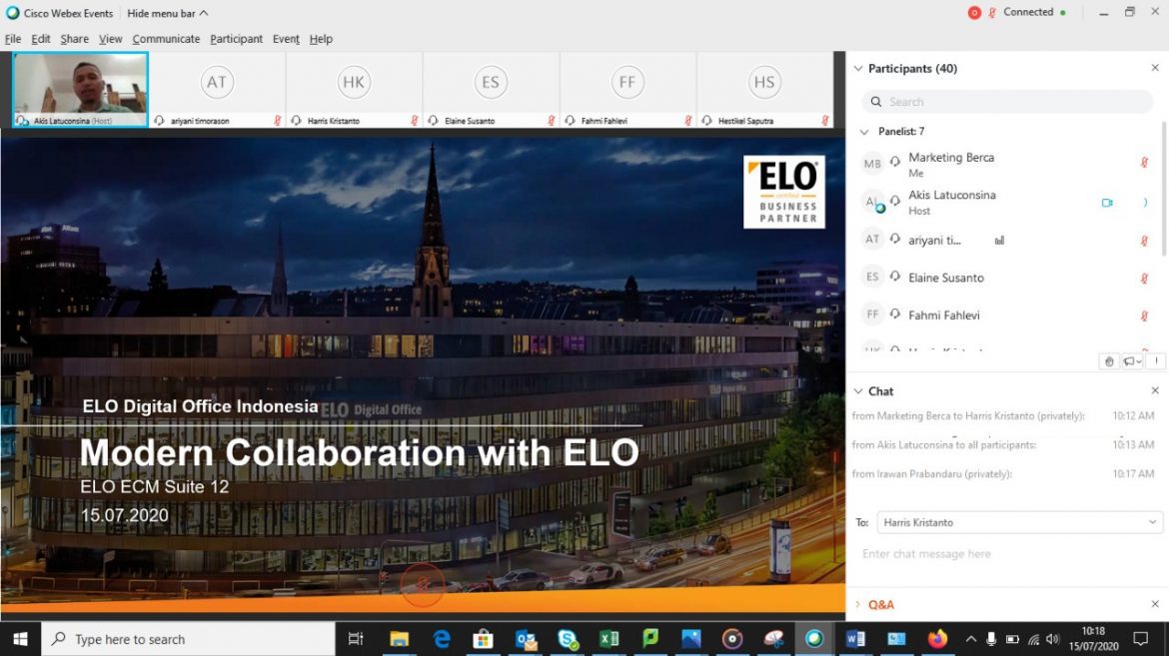
Task: Toggle mic icon on Fahmi Fahlevi video tile
Action: 688,120
